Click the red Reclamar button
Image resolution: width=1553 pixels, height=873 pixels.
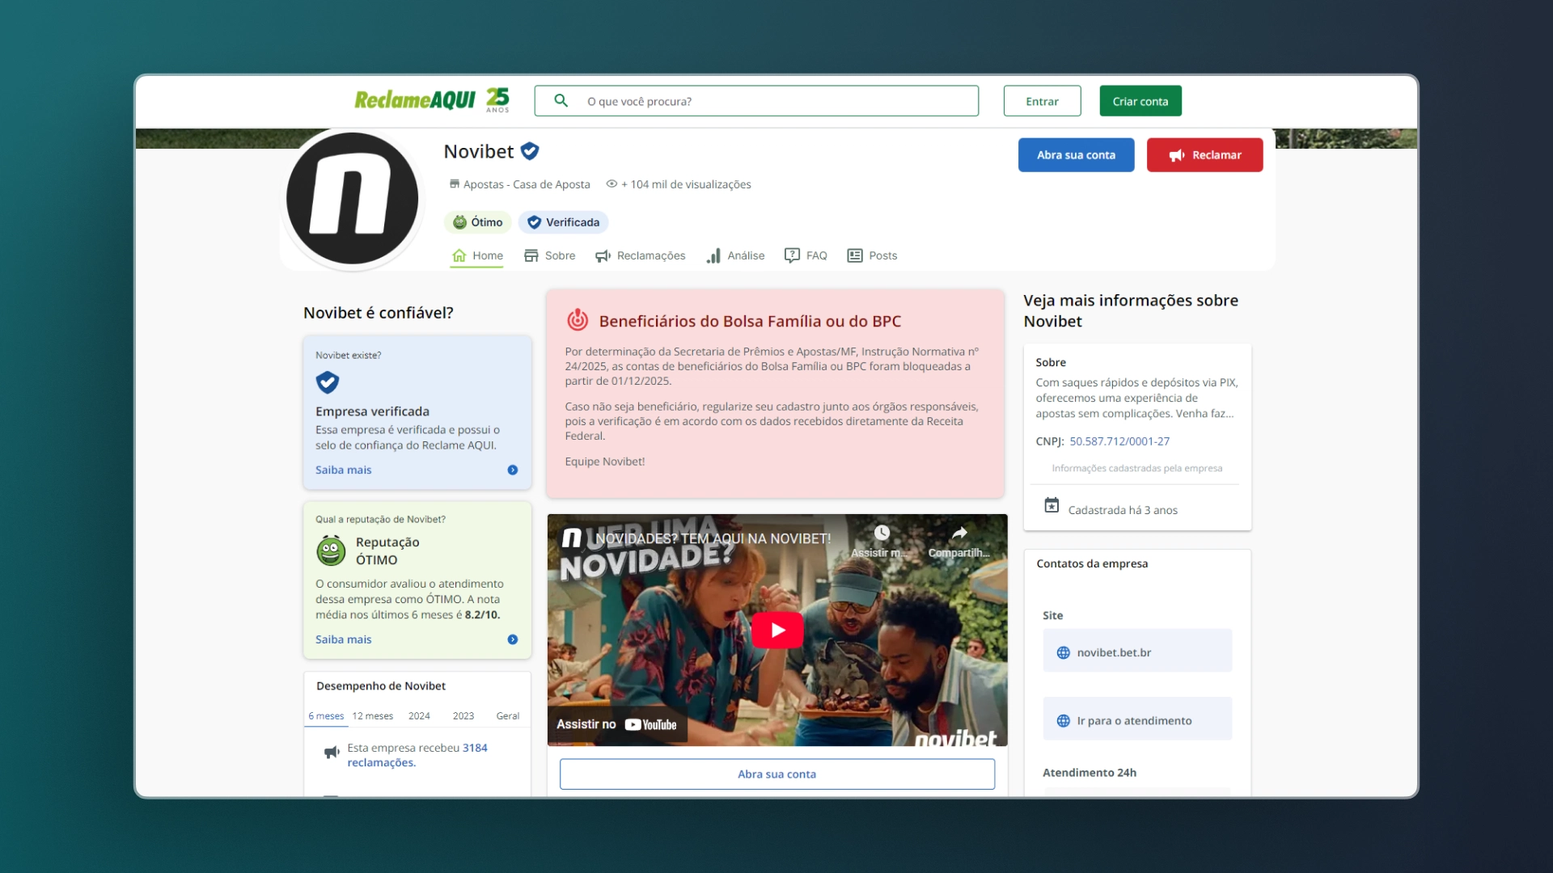point(1204,155)
